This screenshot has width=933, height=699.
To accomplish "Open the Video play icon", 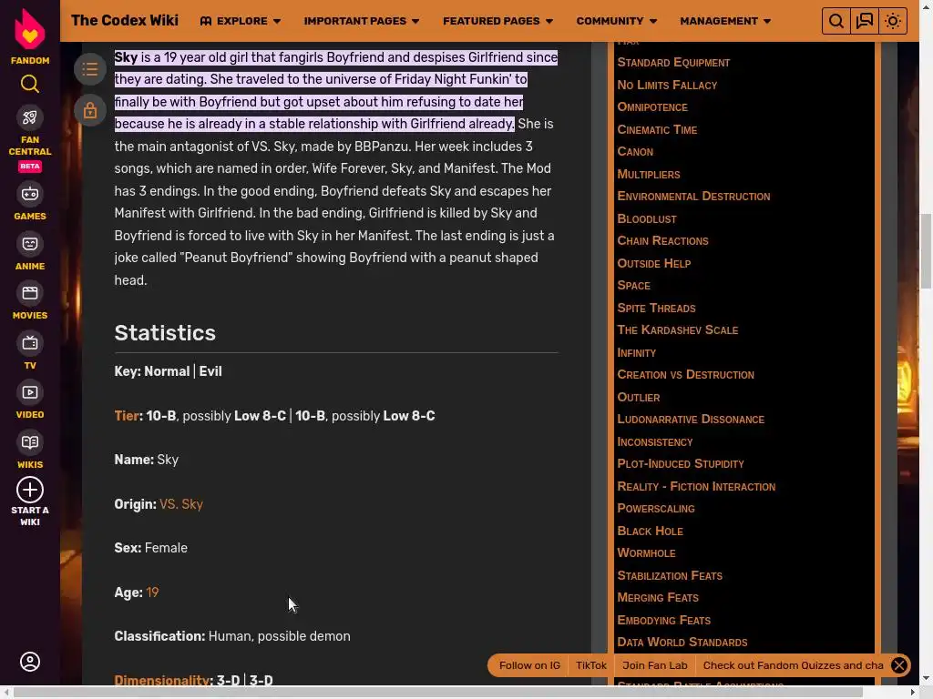I will pos(30,392).
